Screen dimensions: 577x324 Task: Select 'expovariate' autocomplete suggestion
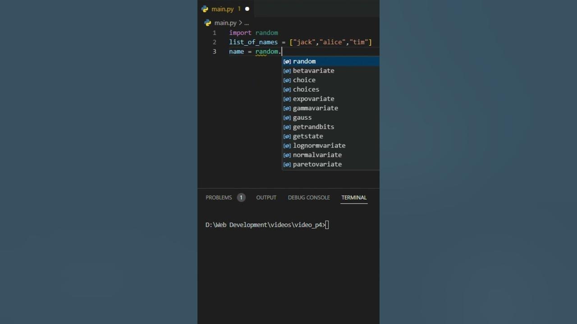tap(331, 99)
